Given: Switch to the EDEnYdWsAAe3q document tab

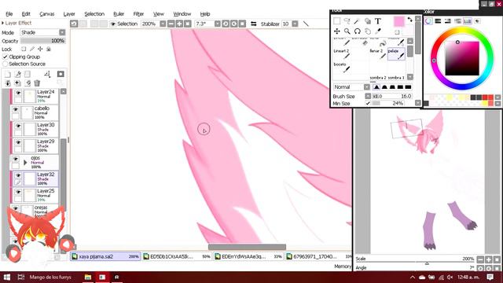Looking at the screenshot, I should (x=249, y=257).
